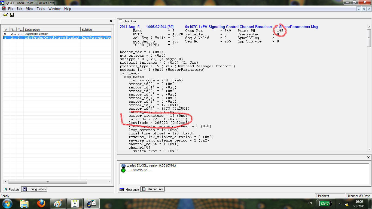The height and width of the screenshot is (209, 372).
Task: Switch to the Output Files tab
Action: [153, 189]
